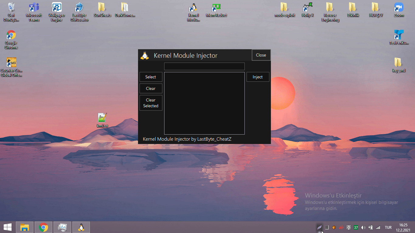Click the battery power tray icon
The height and width of the screenshot is (233, 415).
(371, 227)
